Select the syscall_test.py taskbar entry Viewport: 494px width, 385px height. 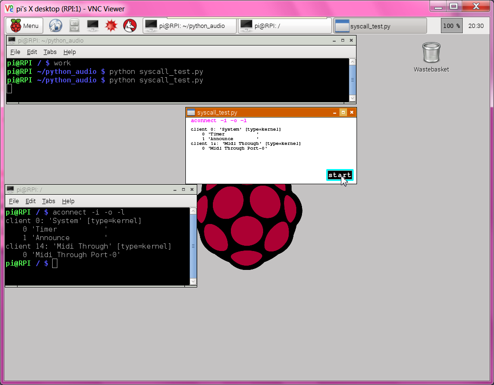pyautogui.click(x=380, y=26)
